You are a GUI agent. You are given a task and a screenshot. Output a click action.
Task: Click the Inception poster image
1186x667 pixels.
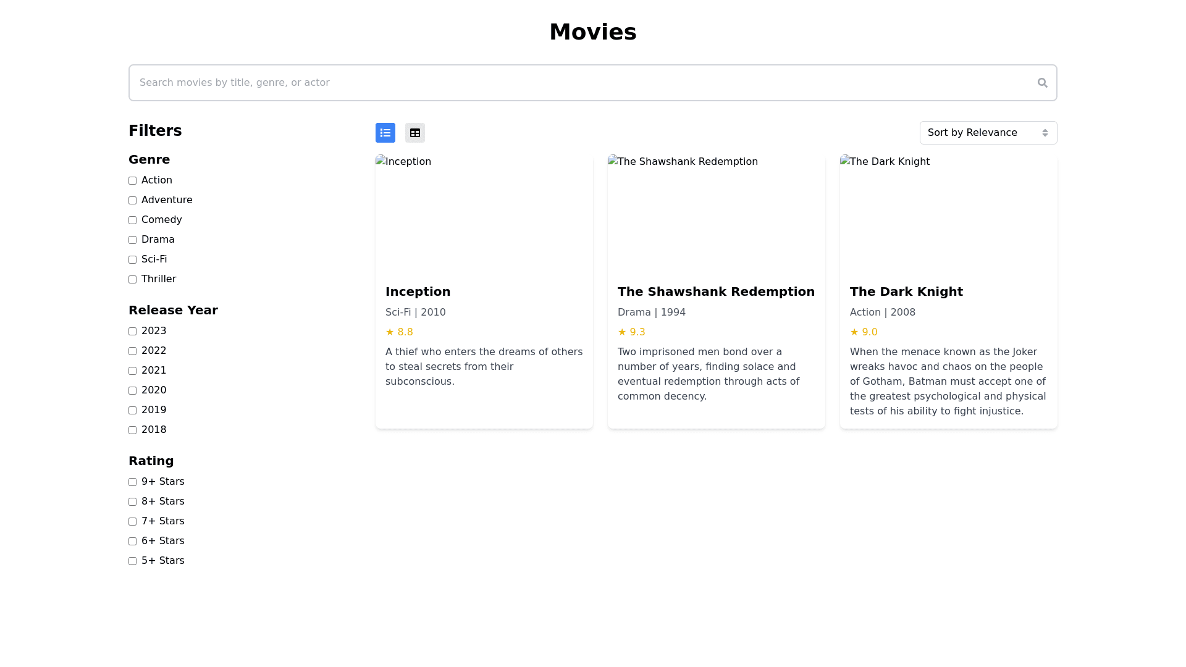click(x=484, y=213)
